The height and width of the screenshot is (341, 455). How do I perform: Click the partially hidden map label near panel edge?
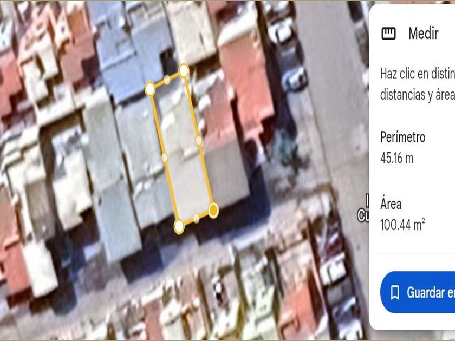363,209
